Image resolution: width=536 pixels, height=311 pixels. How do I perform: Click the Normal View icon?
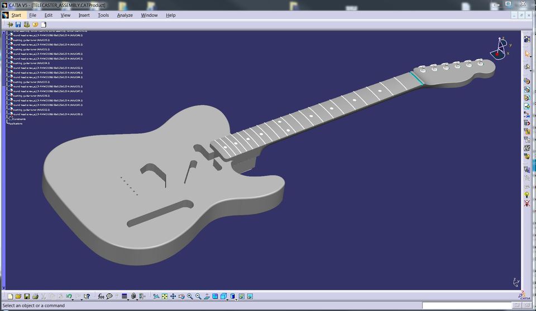click(x=207, y=297)
